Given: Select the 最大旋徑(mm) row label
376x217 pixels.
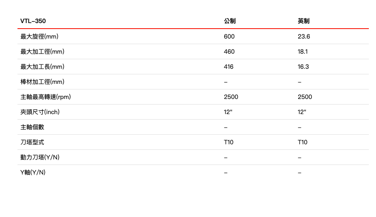Looking at the screenshot, I should point(40,37).
